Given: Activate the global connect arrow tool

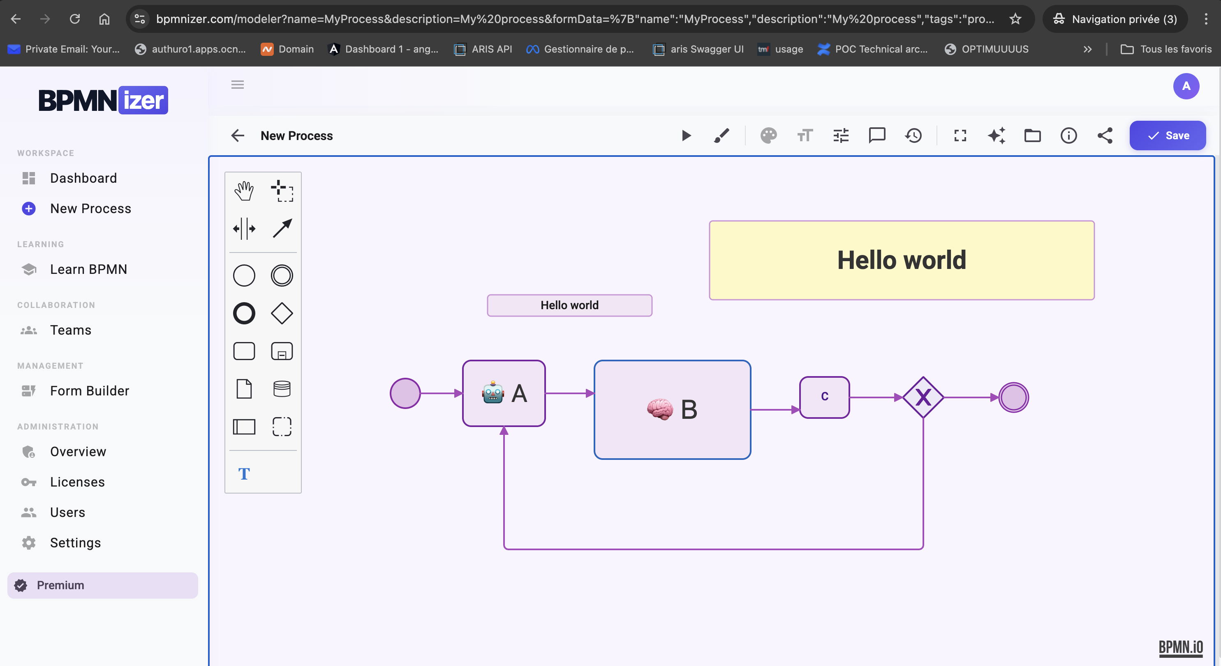Looking at the screenshot, I should click(282, 229).
